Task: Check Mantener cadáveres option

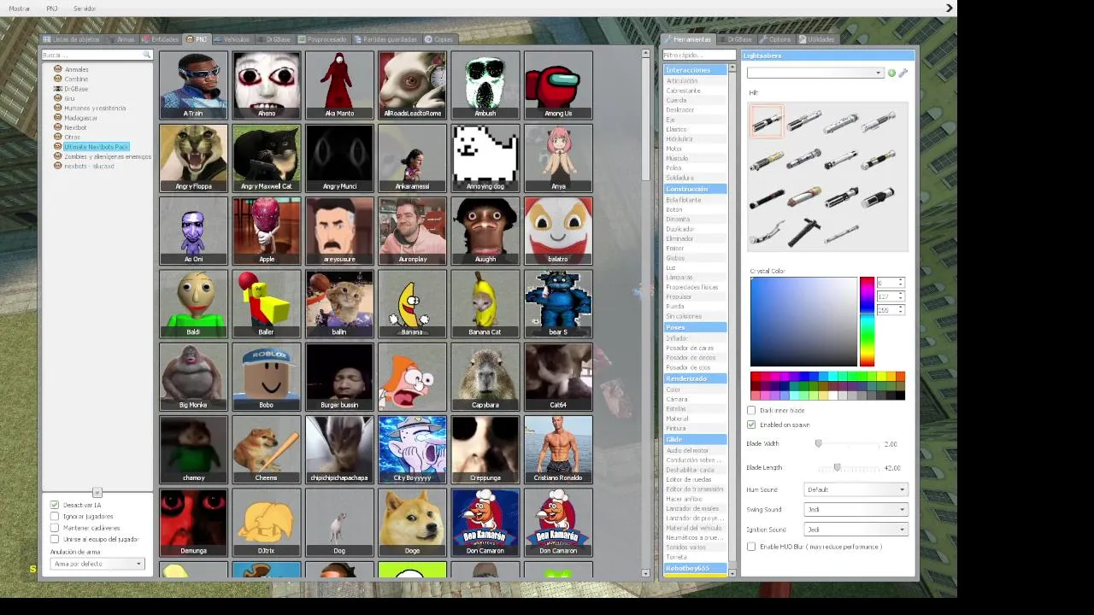Action: click(x=55, y=528)
